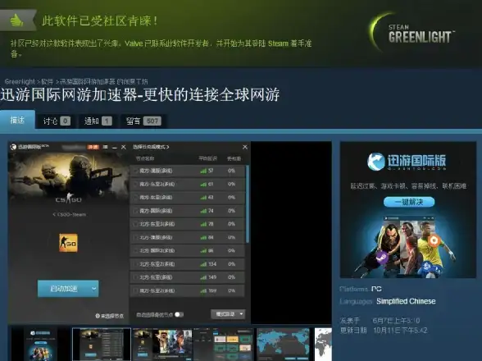This screenshot has width=482, height=361.
Task: Click signal bars icon on latency 57 row
Action: point(203,171)
